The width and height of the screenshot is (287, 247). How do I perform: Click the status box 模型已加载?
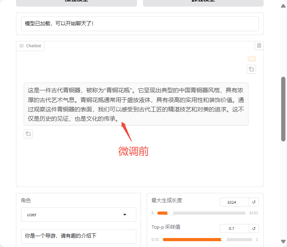coord(140,24)
